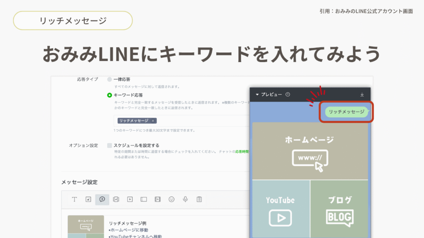
Task: Click the rich message speech-bubble icon
Action: [102, 199]
